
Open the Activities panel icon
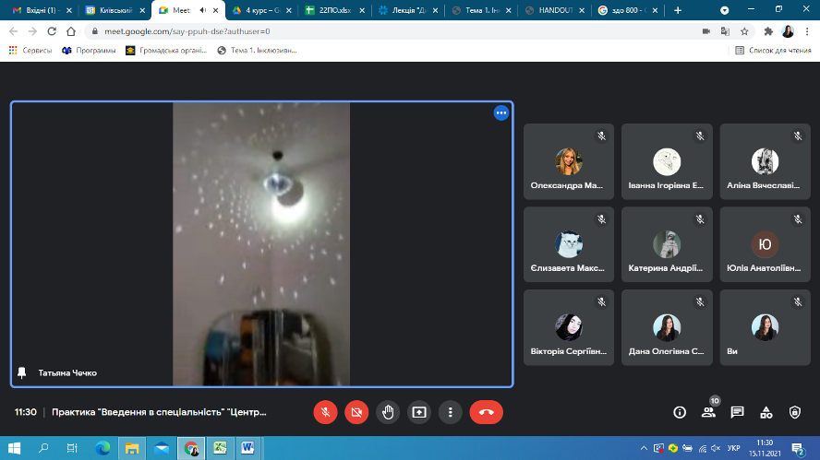tap(766, 412)
